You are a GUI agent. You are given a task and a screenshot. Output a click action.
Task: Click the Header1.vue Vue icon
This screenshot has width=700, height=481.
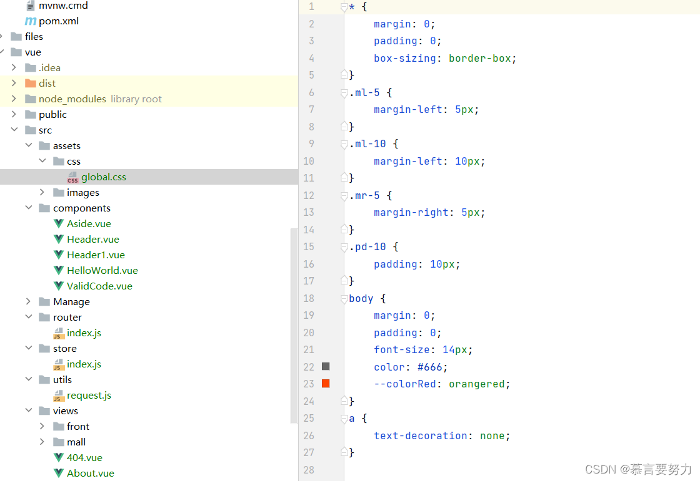[59, 255]
